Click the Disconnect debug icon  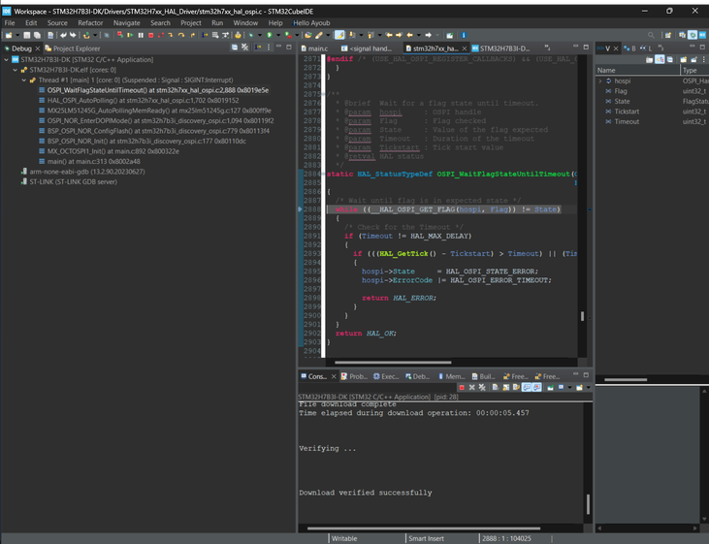point(161,35)
